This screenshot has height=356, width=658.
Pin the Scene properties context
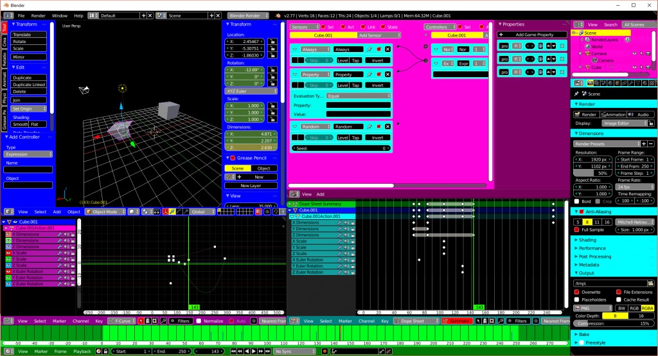[x=576, y=94]
